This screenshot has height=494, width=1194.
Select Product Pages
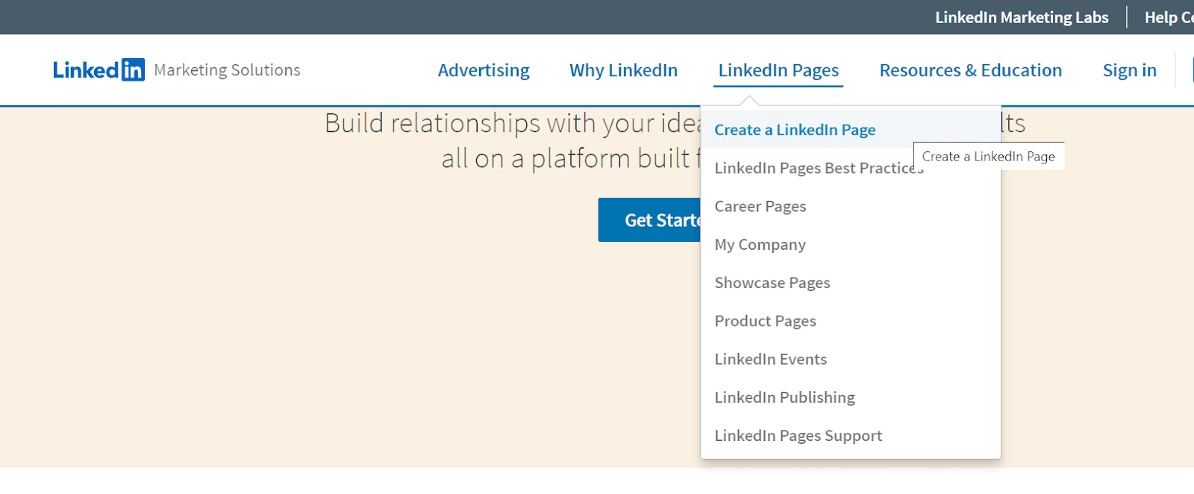tap(765, 320)
